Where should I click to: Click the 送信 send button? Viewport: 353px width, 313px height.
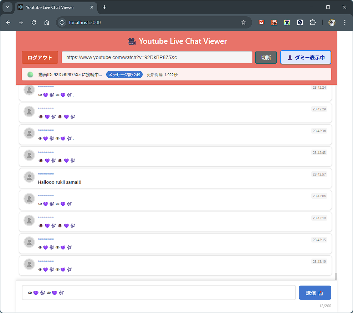pos(315,293)
